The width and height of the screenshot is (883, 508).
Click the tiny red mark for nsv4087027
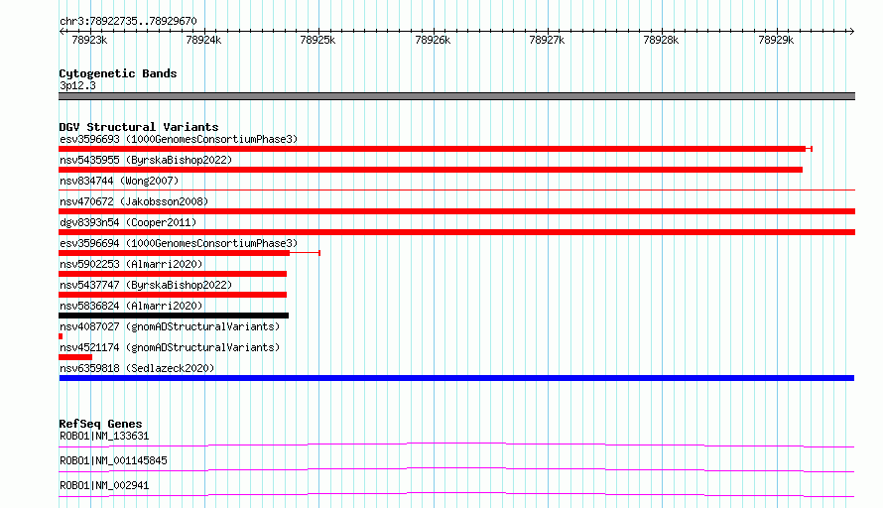(61, 336)
